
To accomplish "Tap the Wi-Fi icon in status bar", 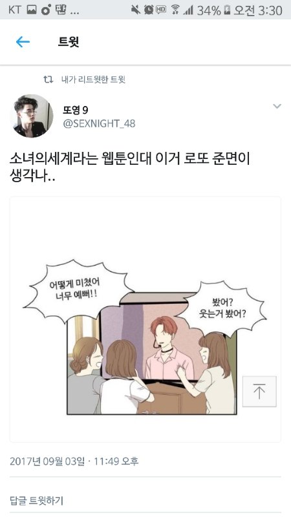I will point(175,10).
